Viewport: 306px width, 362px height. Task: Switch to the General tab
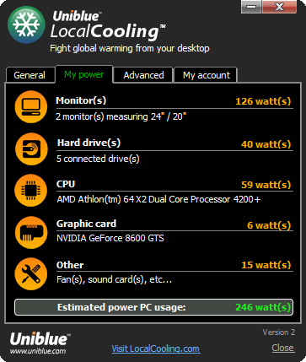pyautogui.click(x=30, y=75)
